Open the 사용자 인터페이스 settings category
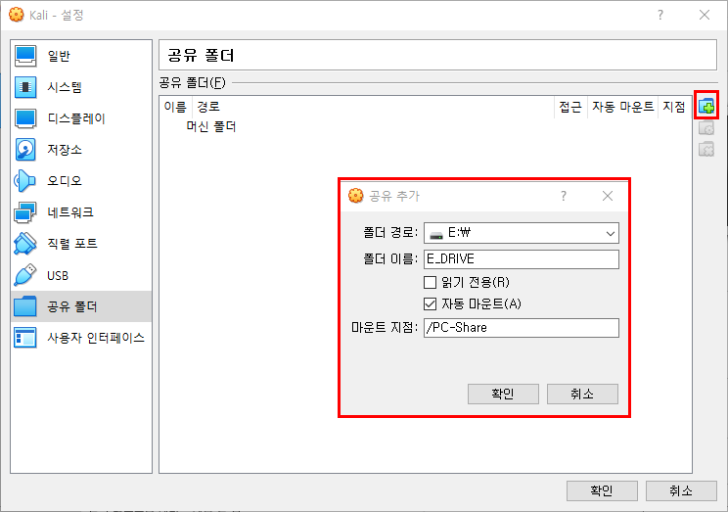The width and height of the screenshot is (728, 512). 81,338
